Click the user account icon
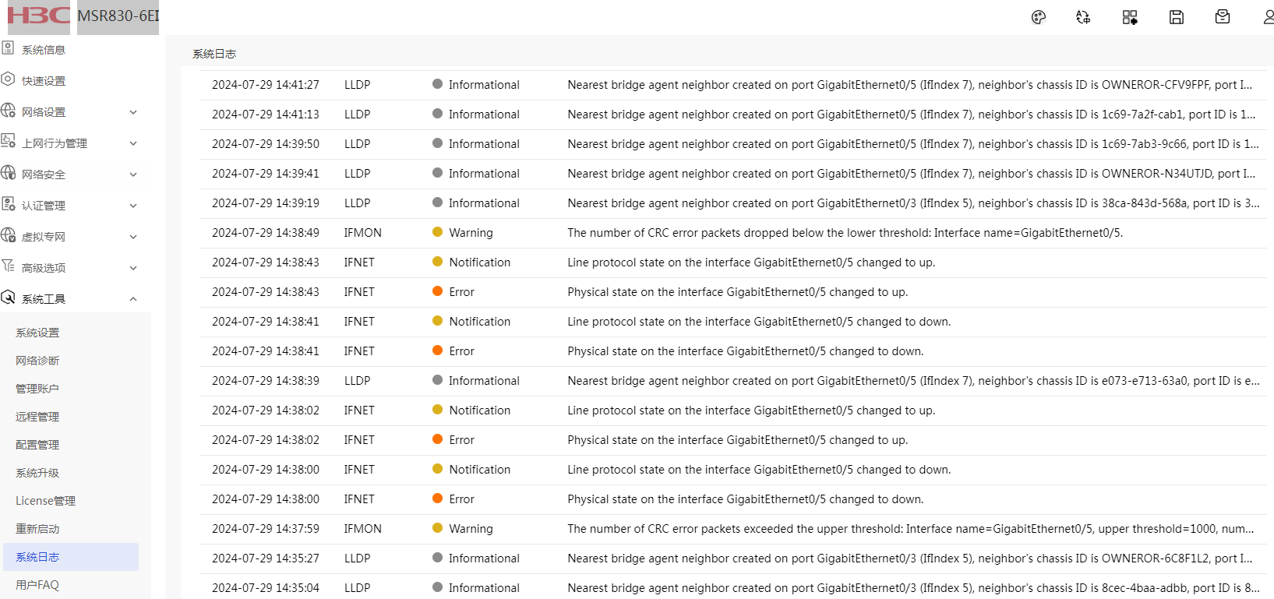This screenshot has width=1274, height=599. point(1268,17)
